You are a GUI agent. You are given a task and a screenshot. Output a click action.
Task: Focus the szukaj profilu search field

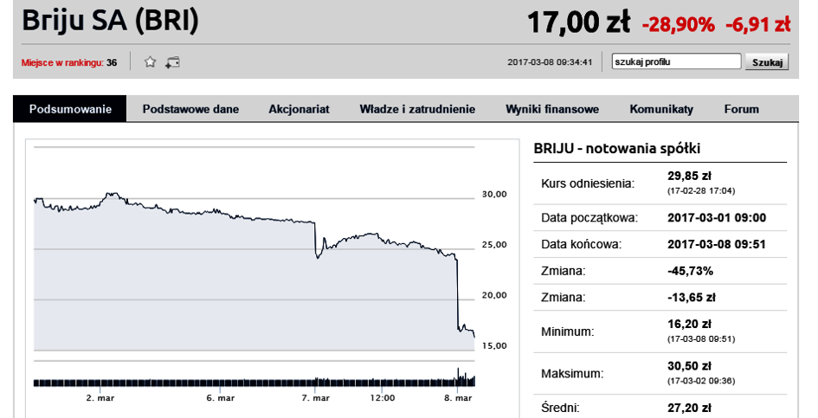tap(677, 61)
